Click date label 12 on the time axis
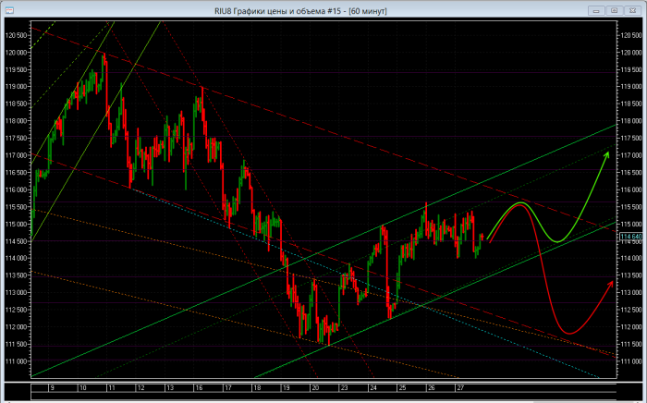This screenshot has width=647, height=403. [140, 387]
